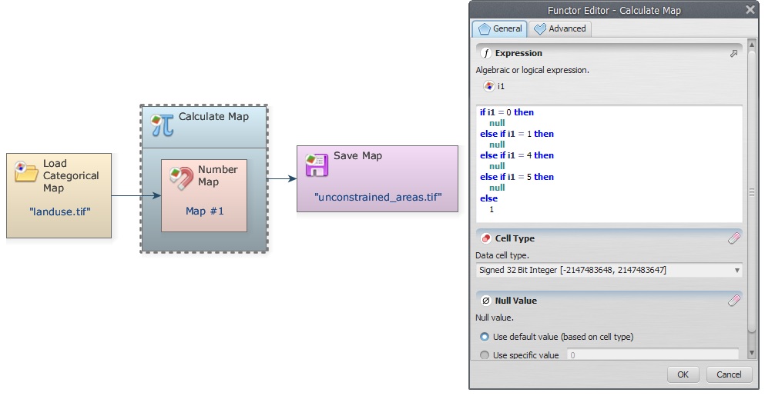Click the Number Map magnet icon

point(182,178)
